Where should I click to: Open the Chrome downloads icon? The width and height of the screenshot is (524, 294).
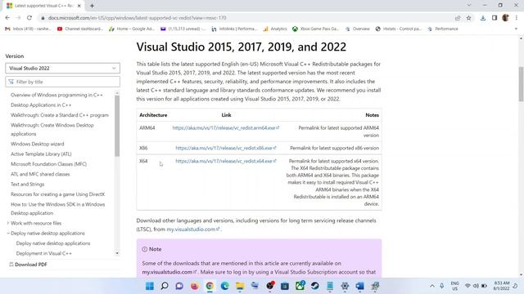click(483, 18)
